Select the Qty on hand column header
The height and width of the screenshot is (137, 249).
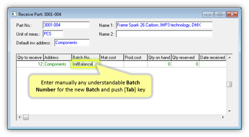pyautogui.click(x=159, y=57)
